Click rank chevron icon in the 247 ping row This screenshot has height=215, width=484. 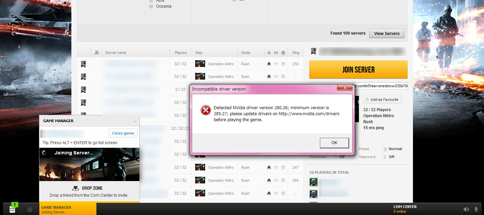269,167
